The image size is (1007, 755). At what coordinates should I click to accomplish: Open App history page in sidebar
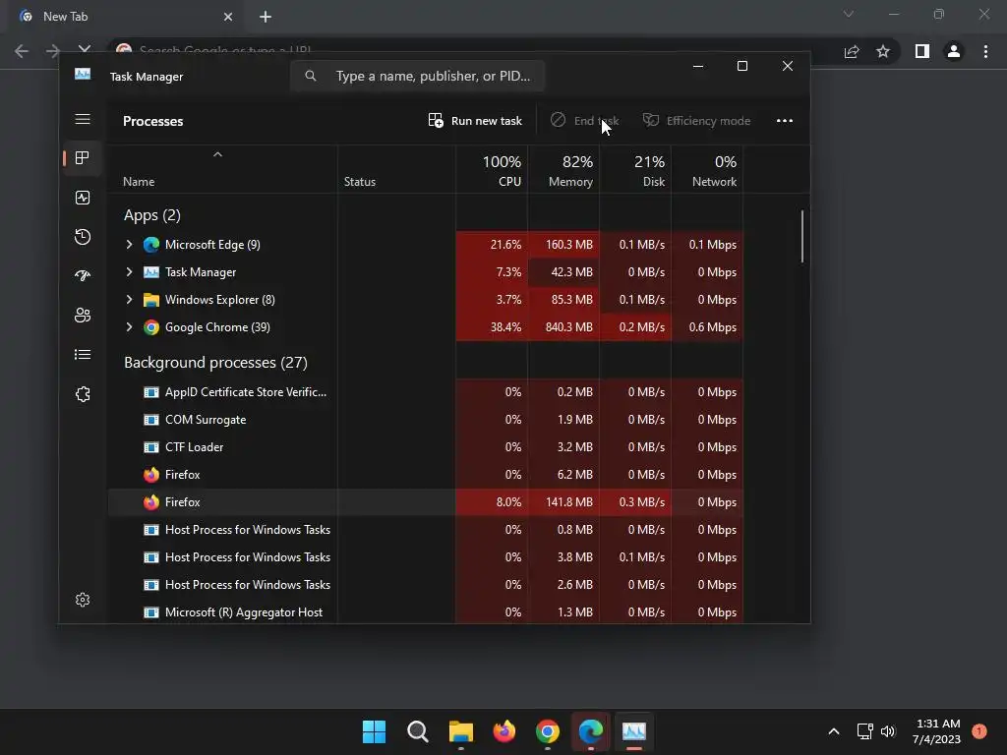point(83,237)
